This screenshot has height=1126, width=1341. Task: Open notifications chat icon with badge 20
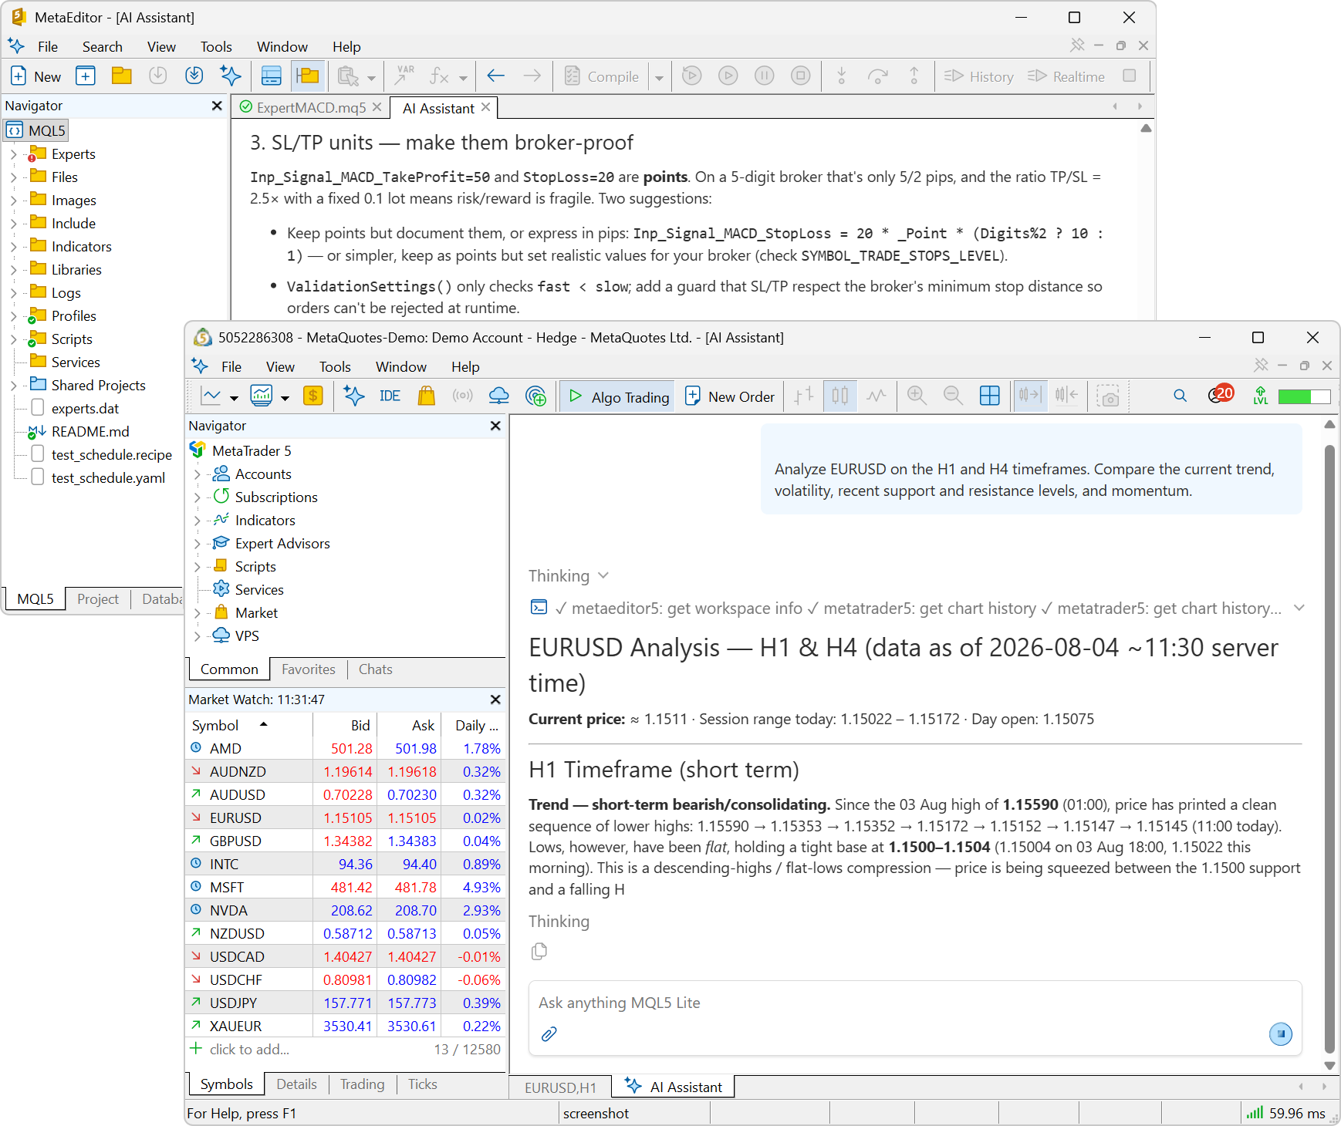coord(1221,394)
